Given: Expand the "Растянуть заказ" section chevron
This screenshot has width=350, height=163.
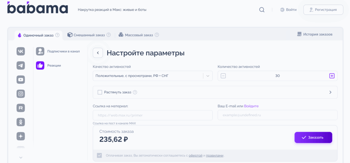Looking at the screenshot, I should click(x=330, y=92).
